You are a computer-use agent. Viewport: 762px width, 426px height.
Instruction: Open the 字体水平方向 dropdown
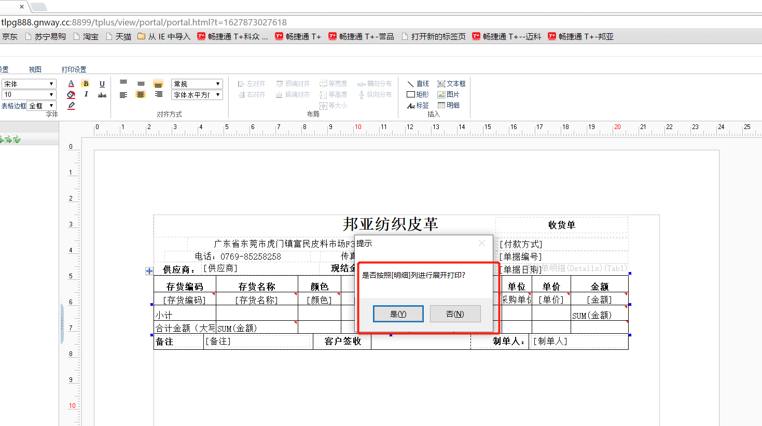click(197, 95)
